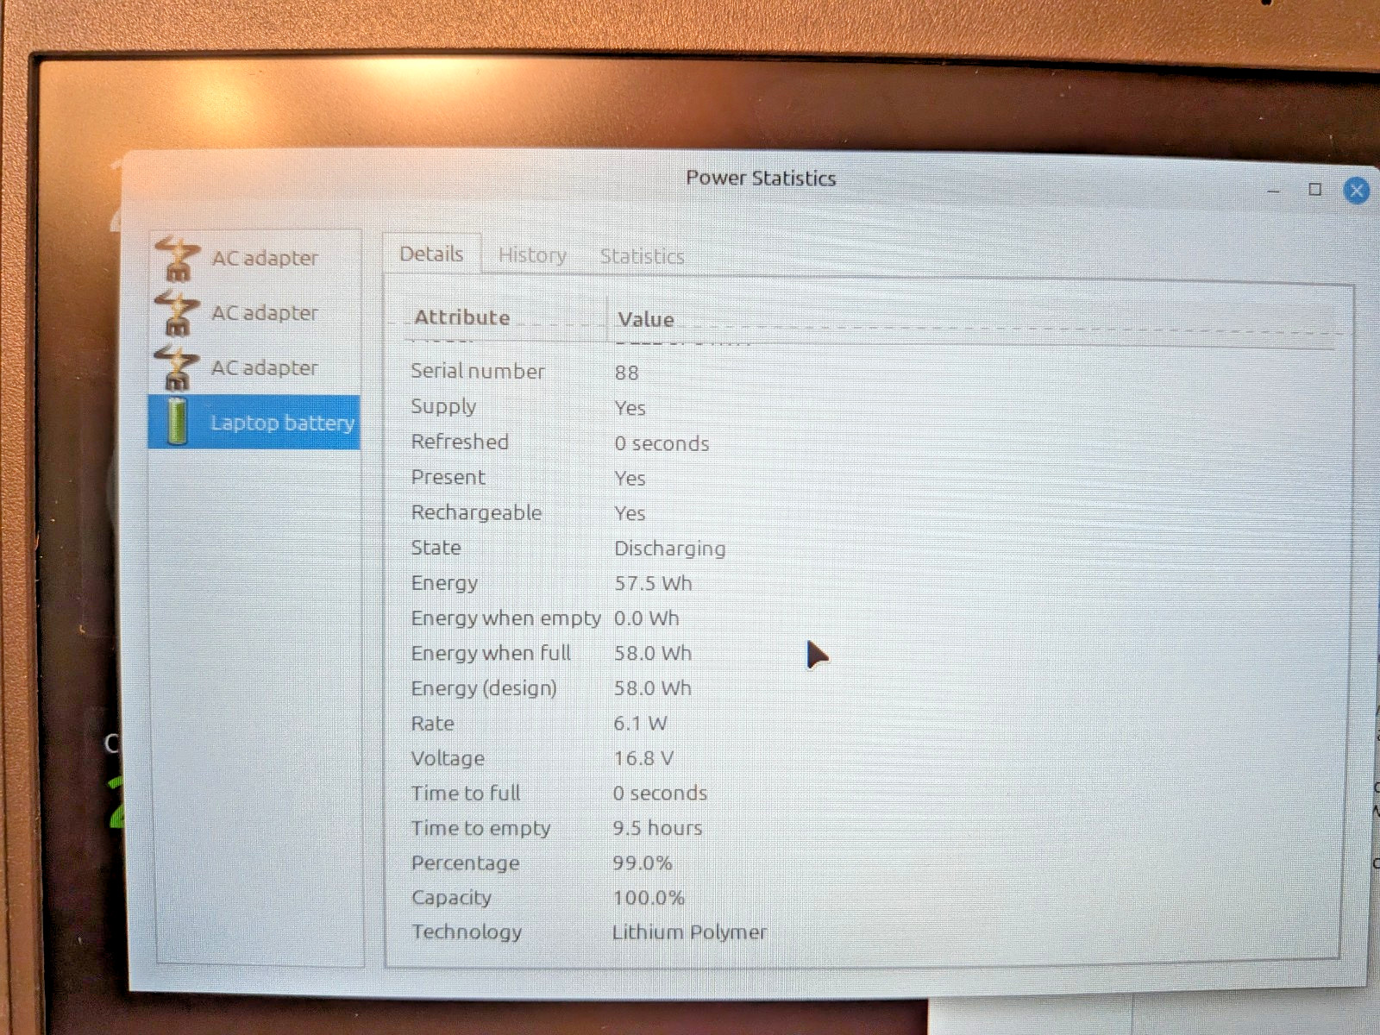Select the 99.0% percentage value

point(643,862)
